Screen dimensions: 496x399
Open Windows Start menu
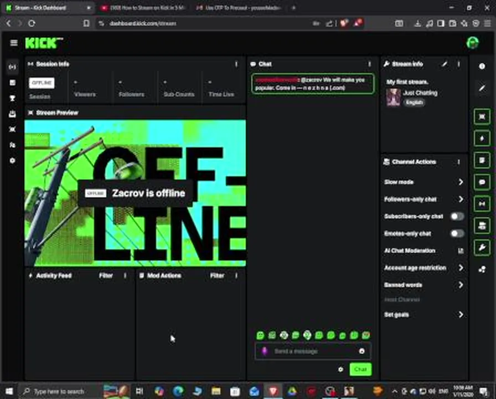click(9, 391)
